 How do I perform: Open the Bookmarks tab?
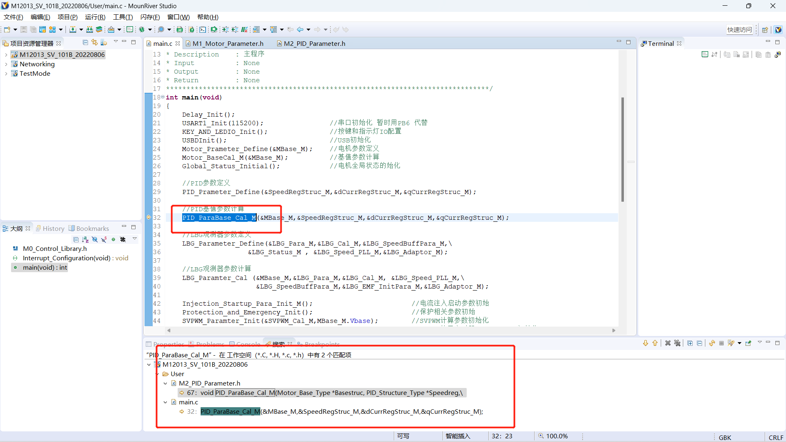(x=89, y=228)
